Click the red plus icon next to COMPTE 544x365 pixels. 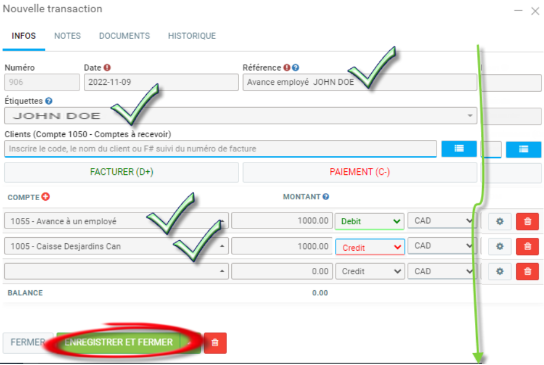45,197
